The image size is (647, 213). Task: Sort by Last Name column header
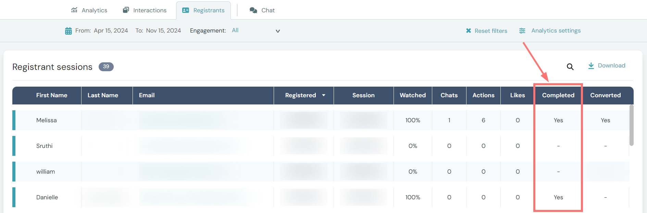(103, 95)
